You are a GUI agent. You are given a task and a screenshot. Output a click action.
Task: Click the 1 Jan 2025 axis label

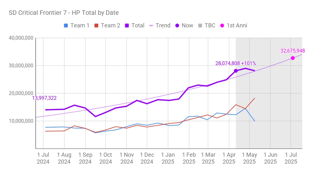(168, 158)
